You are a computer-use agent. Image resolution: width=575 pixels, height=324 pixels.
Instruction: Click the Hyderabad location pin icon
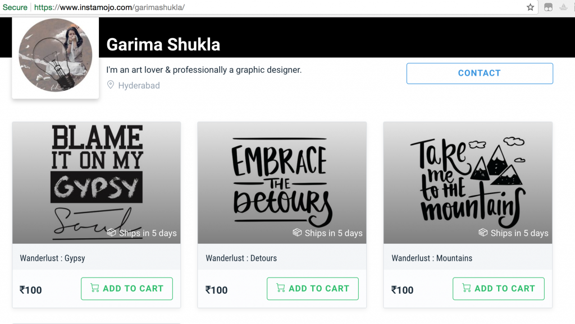click(111, 85)
